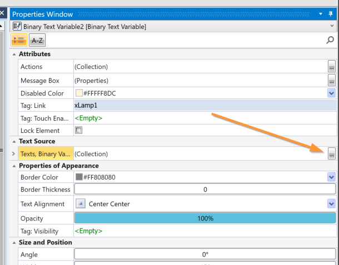Click the Tag: Link xLamp1 field

(x=205, y=105)
